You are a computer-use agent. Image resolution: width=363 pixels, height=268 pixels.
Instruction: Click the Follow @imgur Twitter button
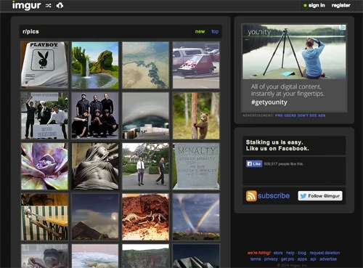coord(320,195)
